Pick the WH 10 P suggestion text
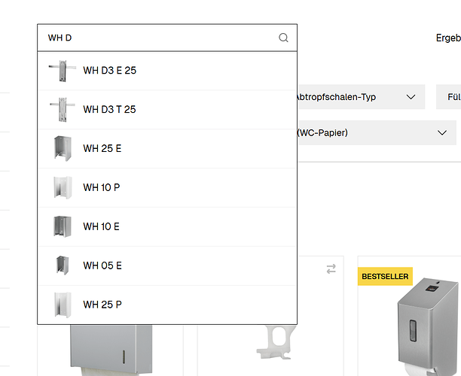The height and width of the screenshot is (376, 461). point(102,188)
